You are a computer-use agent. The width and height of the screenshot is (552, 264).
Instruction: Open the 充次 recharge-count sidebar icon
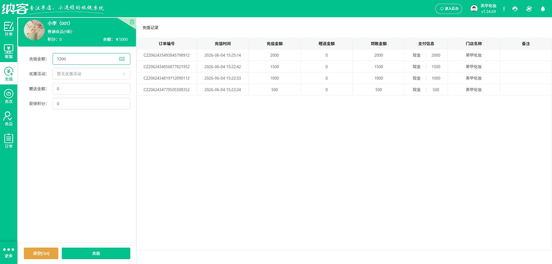[9, 96]
